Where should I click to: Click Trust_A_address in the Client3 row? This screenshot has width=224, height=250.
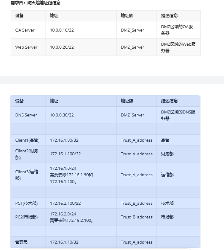136,175
